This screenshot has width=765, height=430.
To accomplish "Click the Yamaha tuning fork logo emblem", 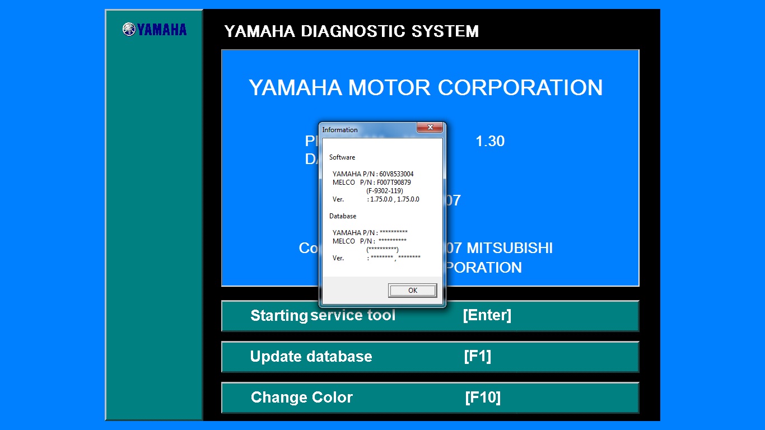I will [x=129, y=29].
